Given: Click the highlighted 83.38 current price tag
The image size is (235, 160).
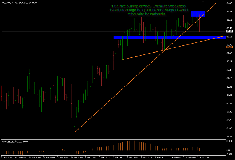Looking at the screenshot, I should [229, 31].
